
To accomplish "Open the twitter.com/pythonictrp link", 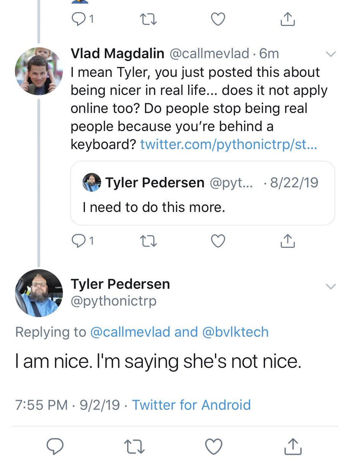I will 228,145.
